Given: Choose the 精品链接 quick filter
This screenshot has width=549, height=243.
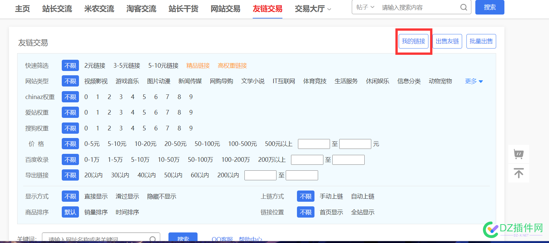Looking at the screenshot, I should [x=198, y=66].
